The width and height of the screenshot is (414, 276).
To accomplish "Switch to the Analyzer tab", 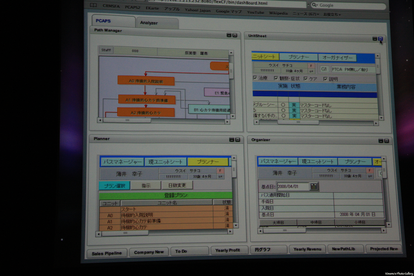I will pos(149,23).
